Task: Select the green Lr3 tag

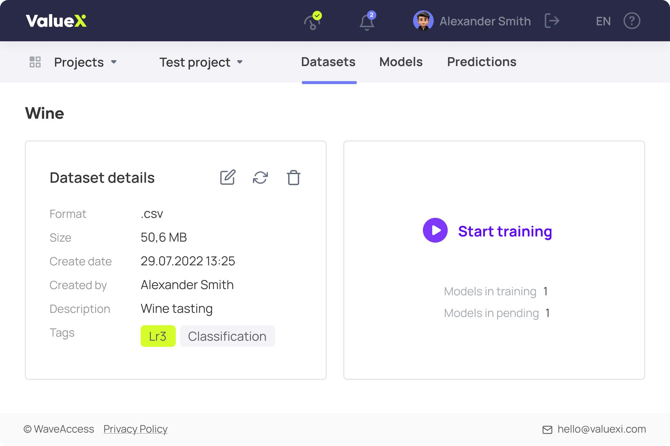Action: [x=158, y=336]
